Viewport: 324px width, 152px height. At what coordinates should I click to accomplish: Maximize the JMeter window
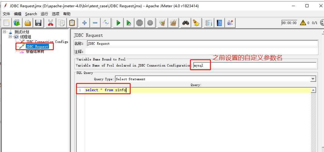tap(307, 6)
